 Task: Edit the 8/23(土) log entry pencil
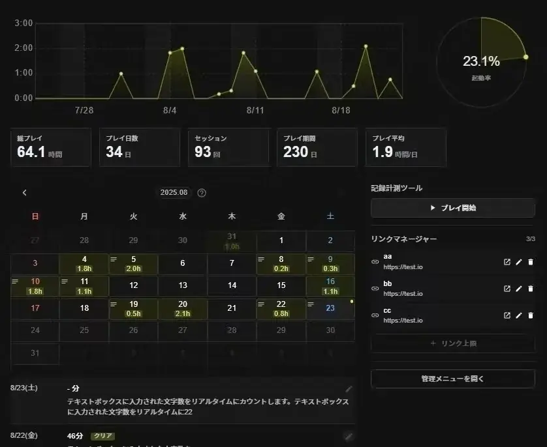(x=349, y=388)
